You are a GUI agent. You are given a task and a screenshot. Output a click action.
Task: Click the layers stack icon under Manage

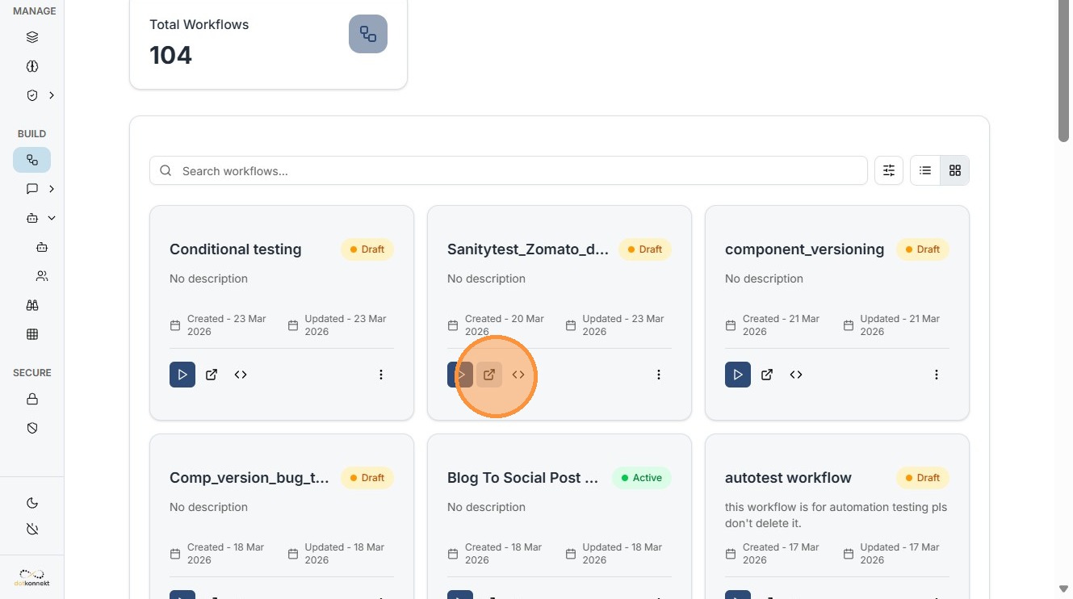(x=32, y=37)
